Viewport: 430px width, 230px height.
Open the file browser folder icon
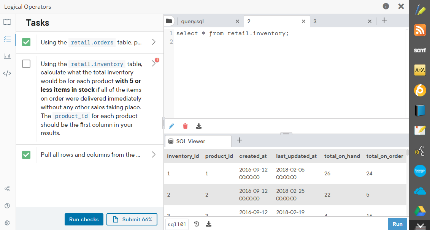[168, 21]
